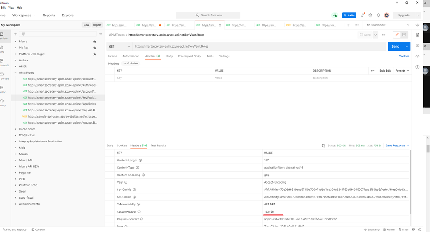430x232 pixels.
Task: Open the documentation icon in right sidebar
Action: (x=418, y=35)
